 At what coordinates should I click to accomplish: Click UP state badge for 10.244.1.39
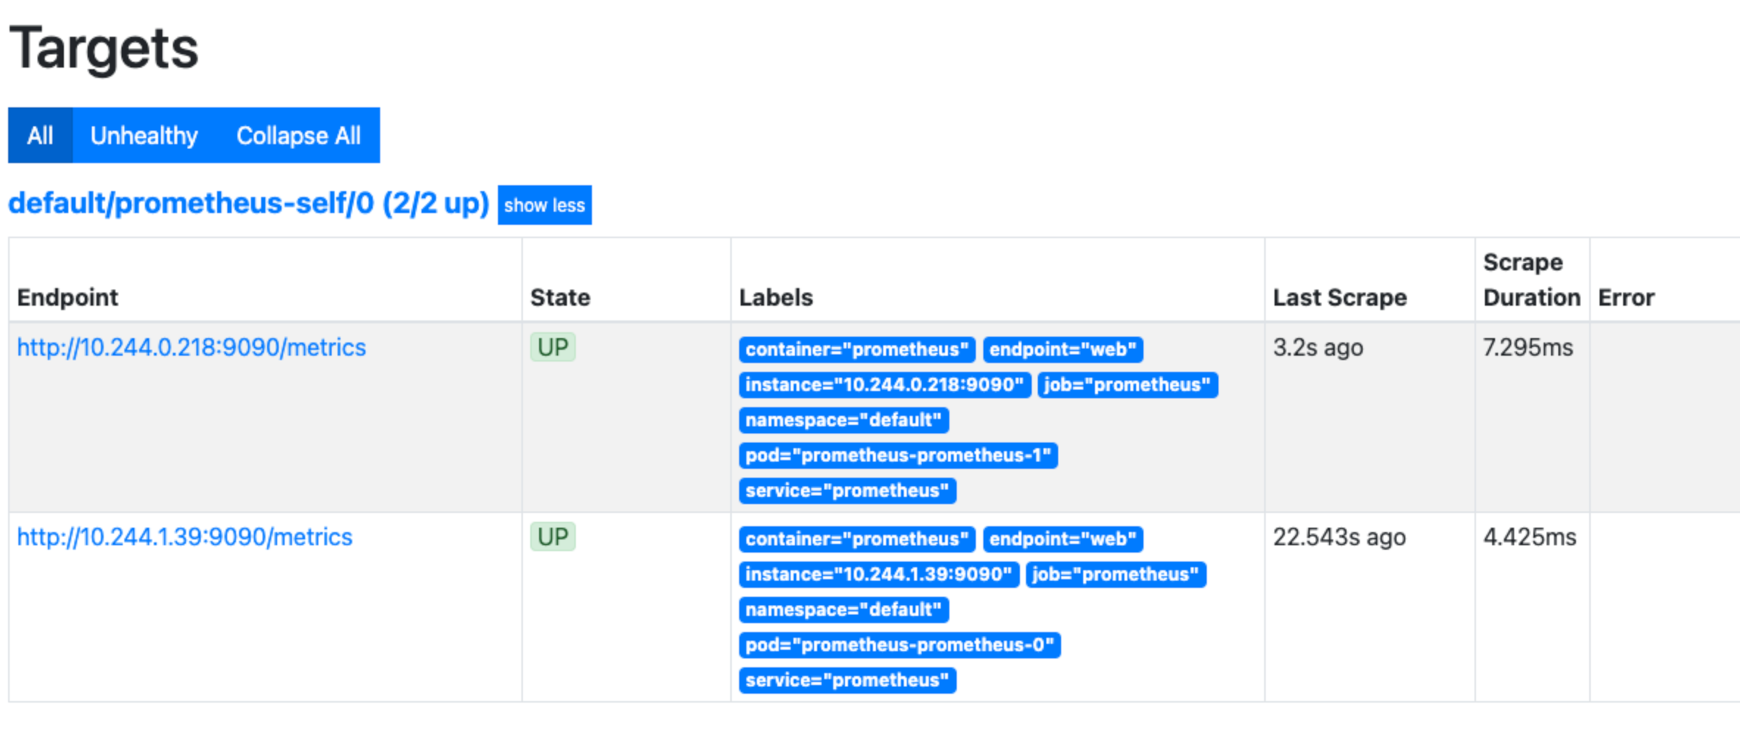552,536
